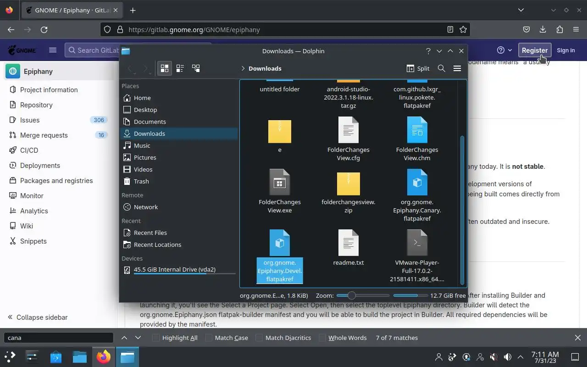The height and width of the screenshot is (367, 587).
Task: Open Recent Locations entry
Action: (x=179, y=245)
